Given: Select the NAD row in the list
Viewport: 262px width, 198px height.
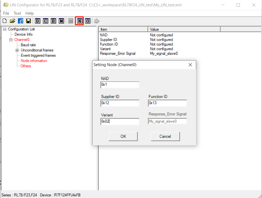Looking at the screenshot, I should 104,35.
